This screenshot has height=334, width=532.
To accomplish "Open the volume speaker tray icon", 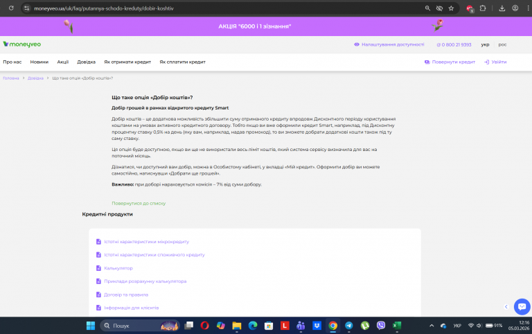I will [479, 326].
